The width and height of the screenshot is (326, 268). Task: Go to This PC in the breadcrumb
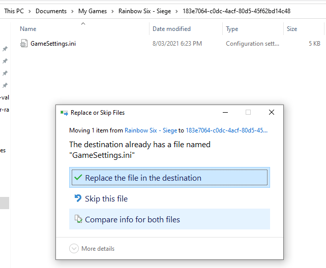tap(14, 11)
